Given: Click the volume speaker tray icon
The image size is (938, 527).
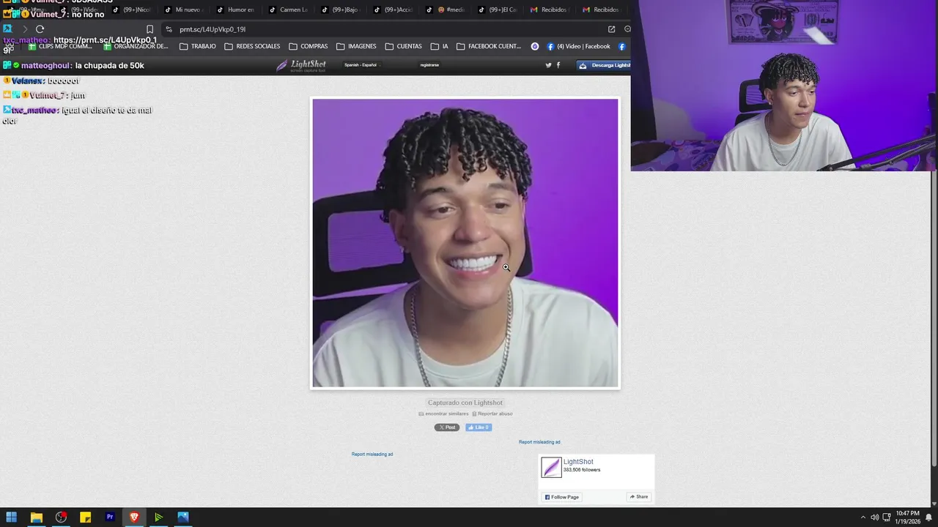Looking at the screenshot, I should (874, 517).
